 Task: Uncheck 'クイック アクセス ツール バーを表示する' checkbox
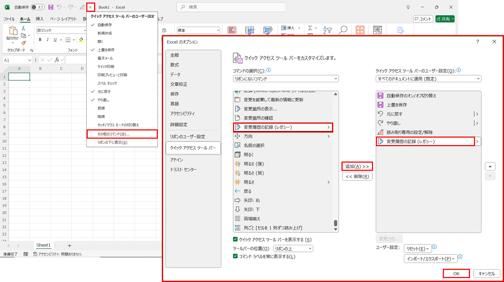235,239
